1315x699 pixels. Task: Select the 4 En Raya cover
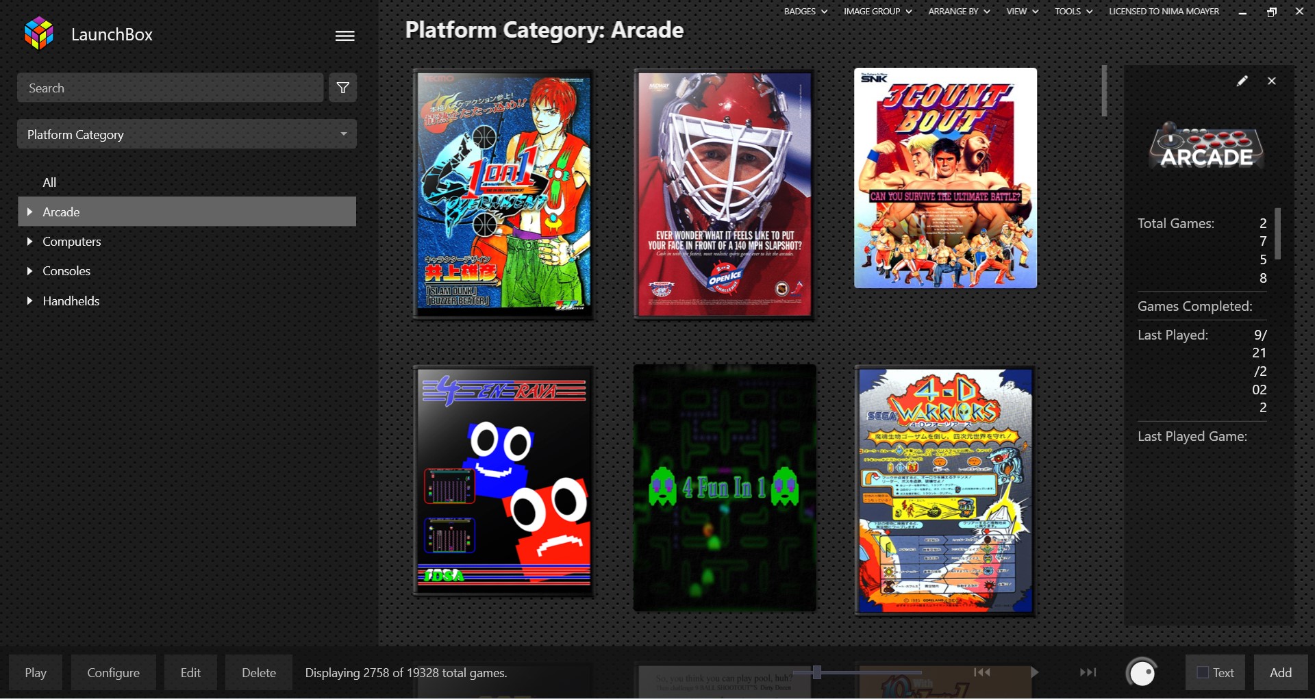[x=503, y=481]
